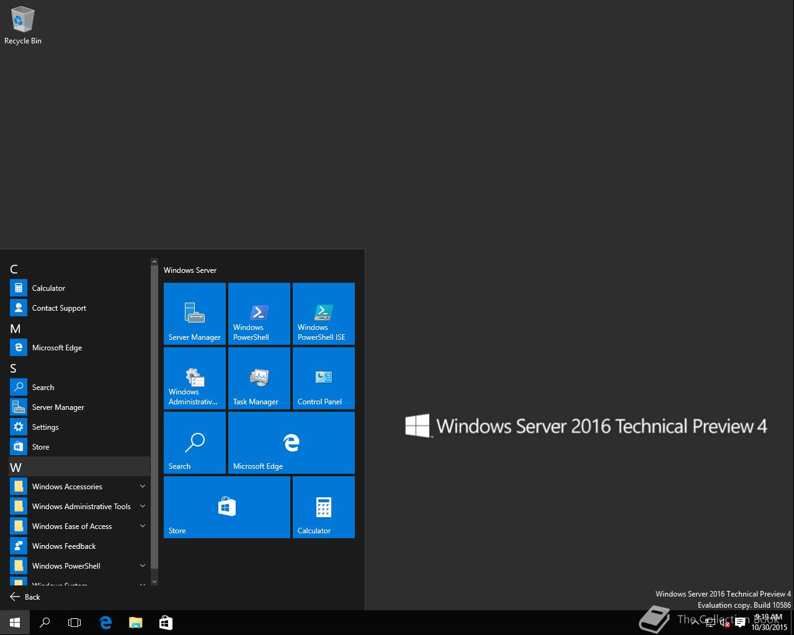Click the Search tile with magnifier
794x635 pixels.
(195, 443)
